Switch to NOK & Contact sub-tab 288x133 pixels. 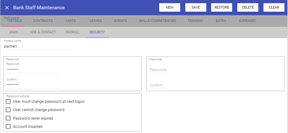(x=43, y=32)
